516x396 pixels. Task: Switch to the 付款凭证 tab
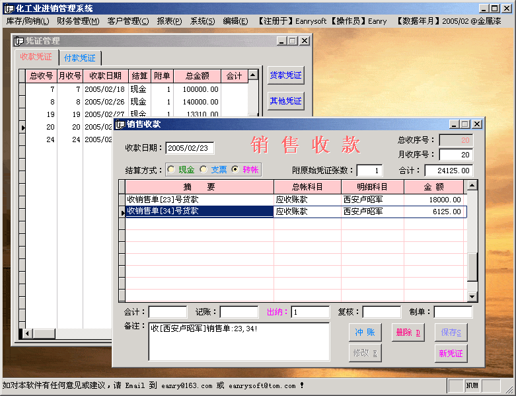(80, 58)
